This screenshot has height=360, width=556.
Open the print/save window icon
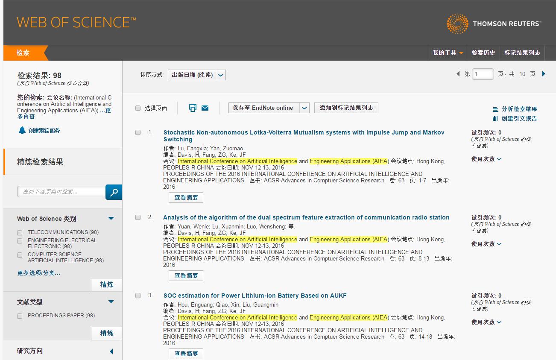(x=193, y=108)
